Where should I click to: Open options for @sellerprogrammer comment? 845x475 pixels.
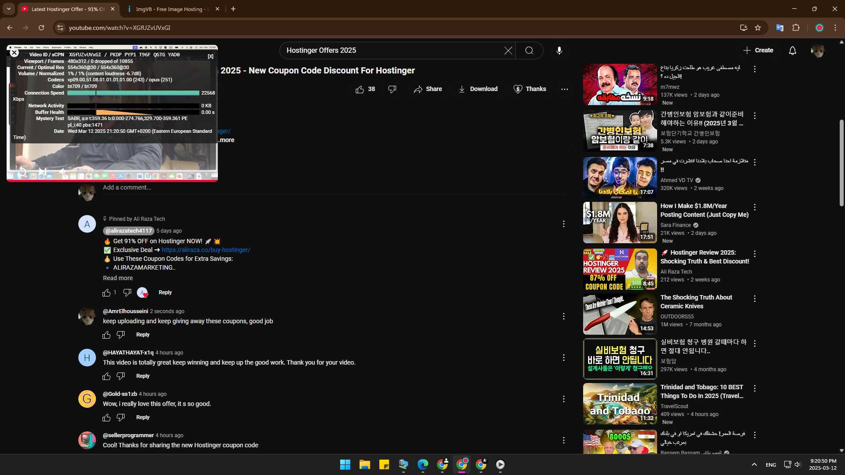click(x=563, y=440)
